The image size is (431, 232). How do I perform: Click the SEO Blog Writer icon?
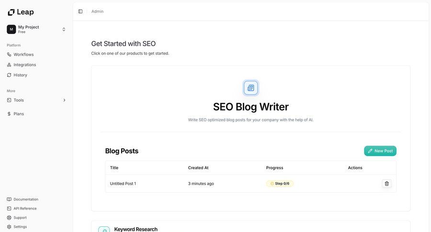pyautogui.click(x=251, y=88)
